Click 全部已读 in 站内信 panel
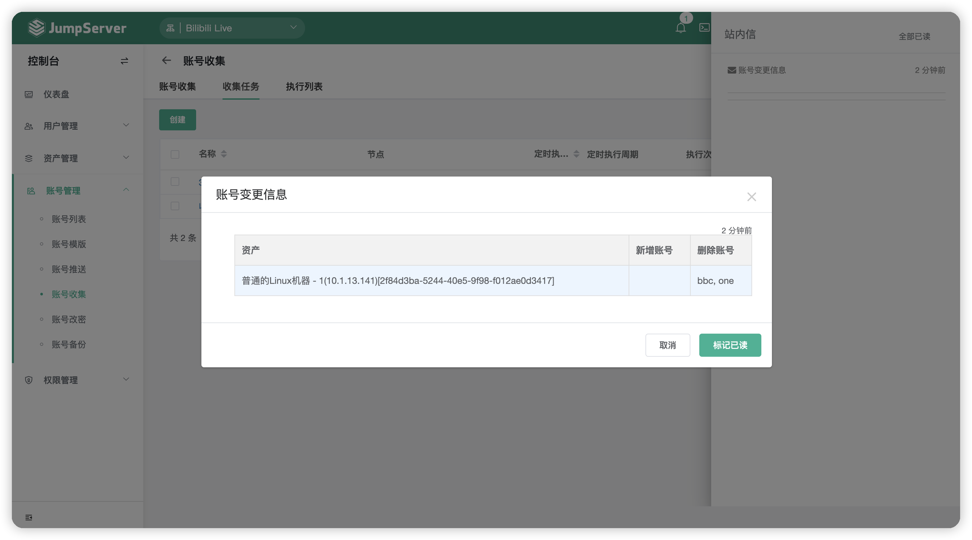The image size is (972, 540). 914,36
